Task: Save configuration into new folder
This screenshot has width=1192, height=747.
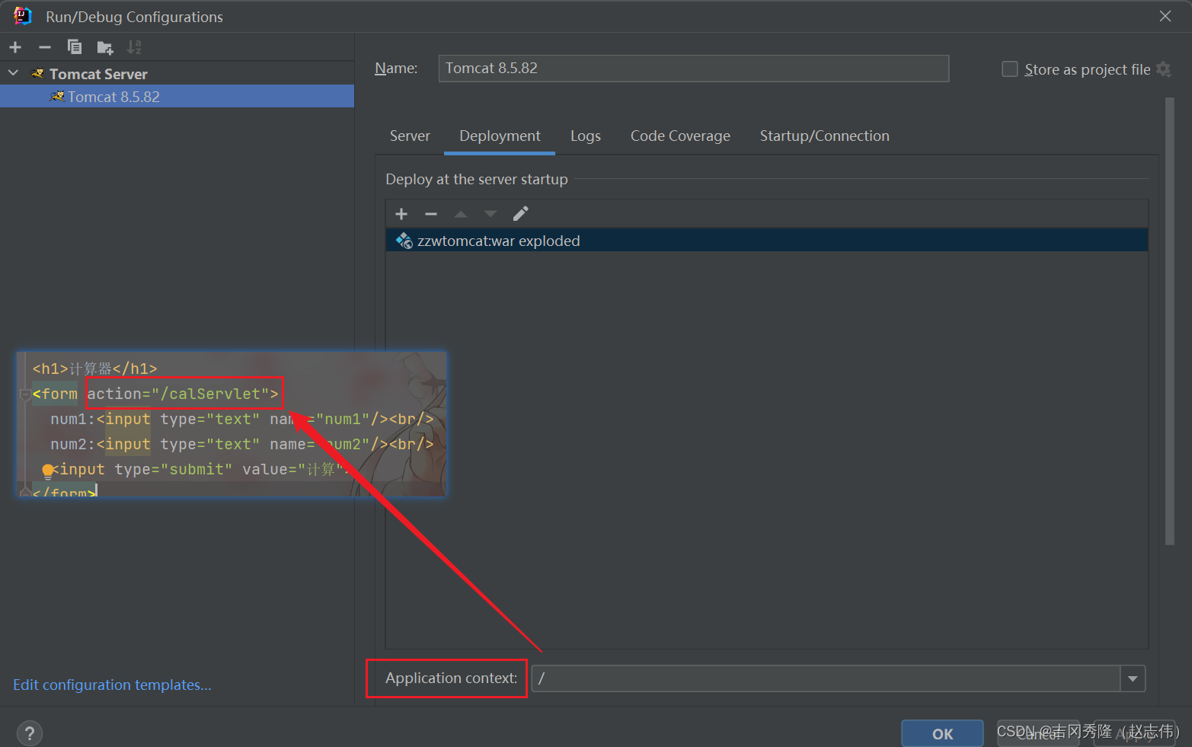Action: click(105, 47)
